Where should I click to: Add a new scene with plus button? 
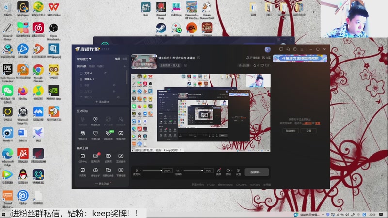coord(125,66)
